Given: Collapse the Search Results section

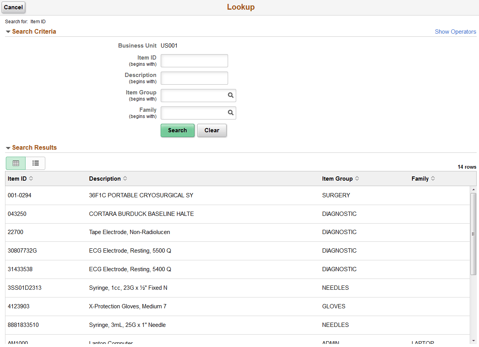Looking at the screenshot, I should tap(8, 147).
